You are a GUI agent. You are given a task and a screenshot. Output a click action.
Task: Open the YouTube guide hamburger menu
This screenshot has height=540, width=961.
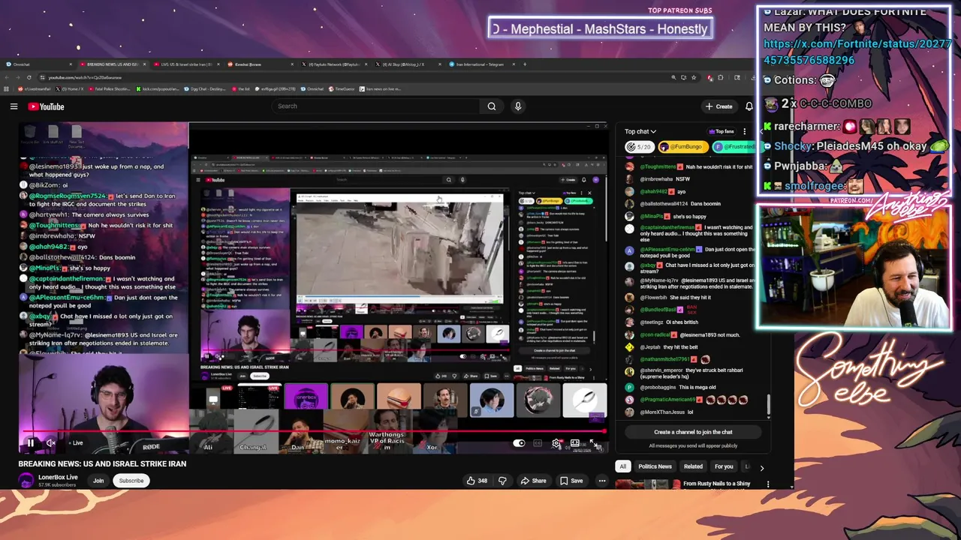click(14, 106)
